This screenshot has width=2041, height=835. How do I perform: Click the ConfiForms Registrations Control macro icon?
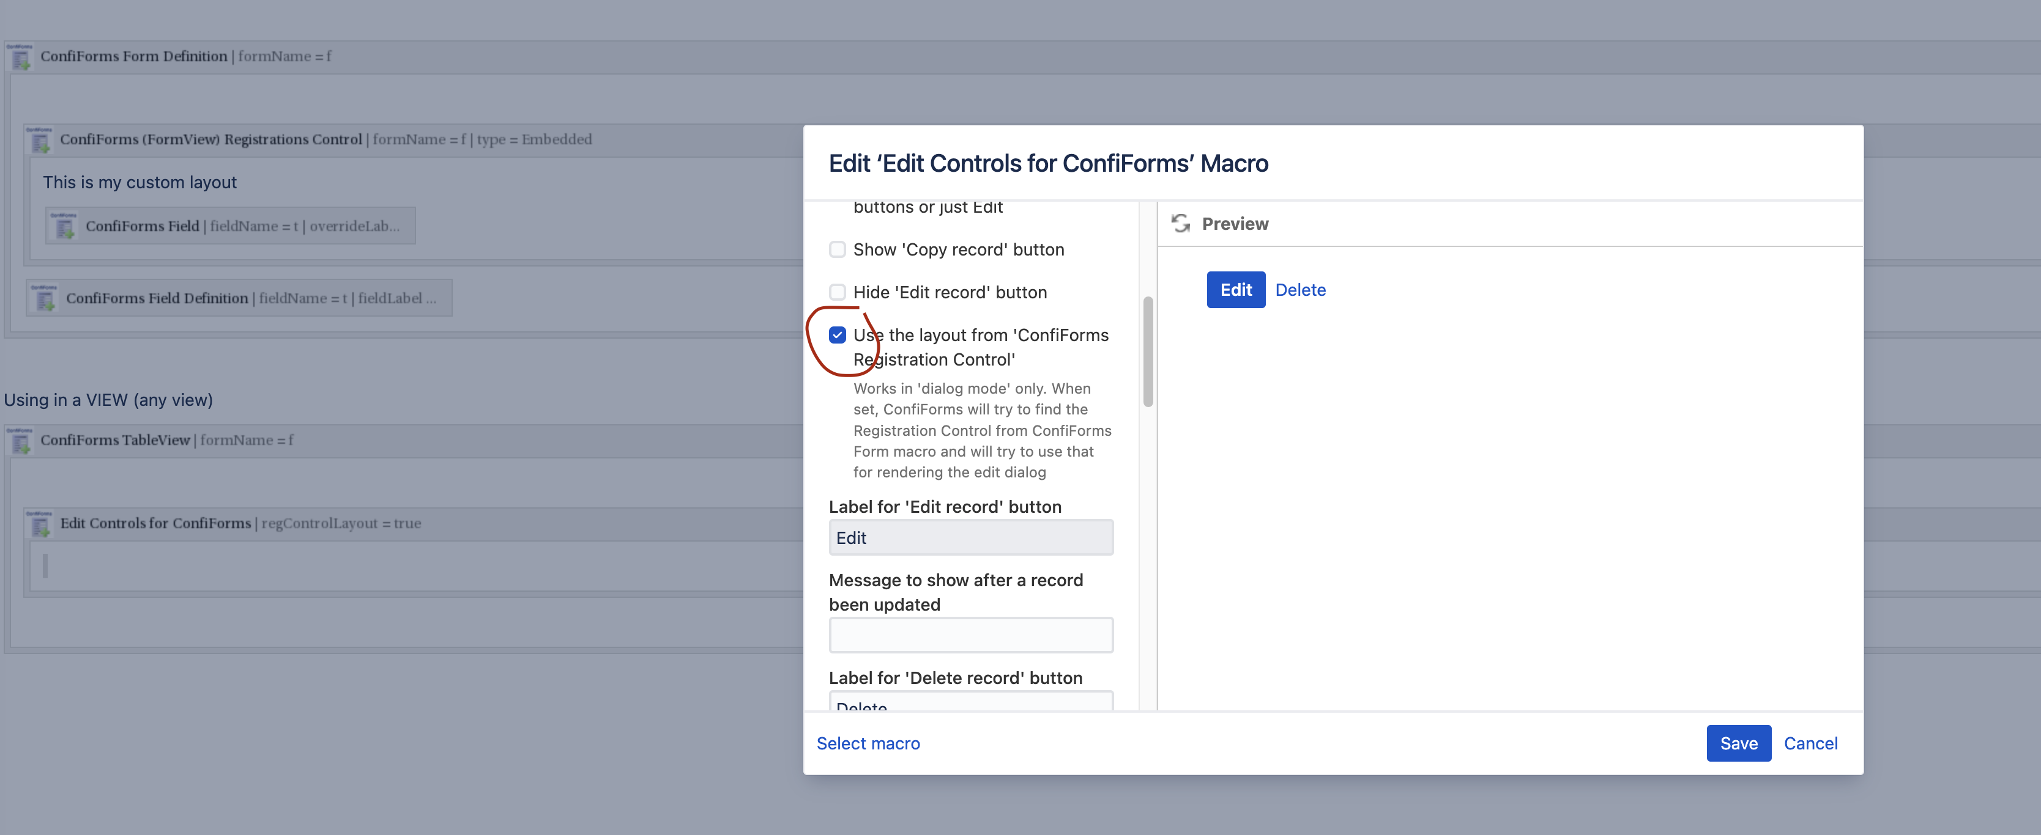pos(40,140)
